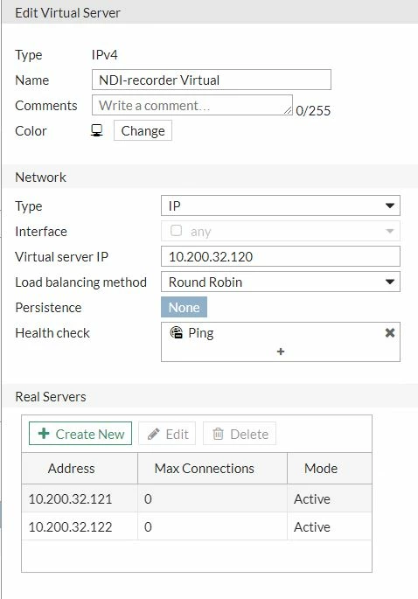Open the network Type dropdown showing IP
This screenshot has width=418, height=599.
281,205
